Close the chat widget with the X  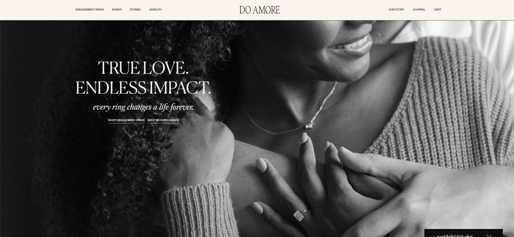click(489, 235)
